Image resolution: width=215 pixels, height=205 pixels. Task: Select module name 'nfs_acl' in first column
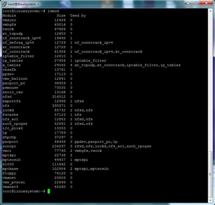pyautogui.click(x=10, y=119)
